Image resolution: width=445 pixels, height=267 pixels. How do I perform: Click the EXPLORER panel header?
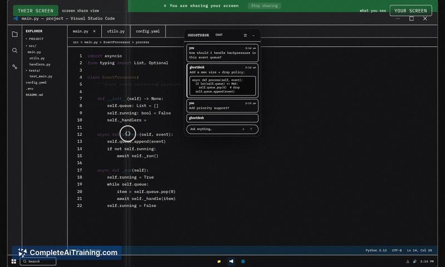point(34,31)
